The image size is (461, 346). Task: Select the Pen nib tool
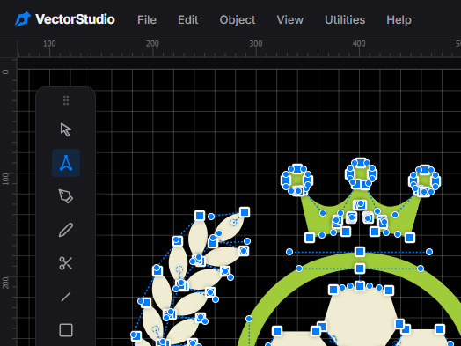click(x=66, y=196)
